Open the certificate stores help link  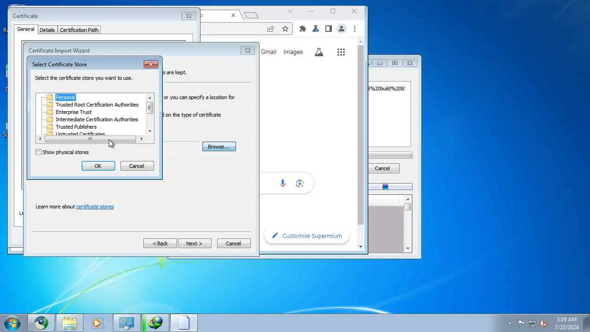tap(95, 207)
